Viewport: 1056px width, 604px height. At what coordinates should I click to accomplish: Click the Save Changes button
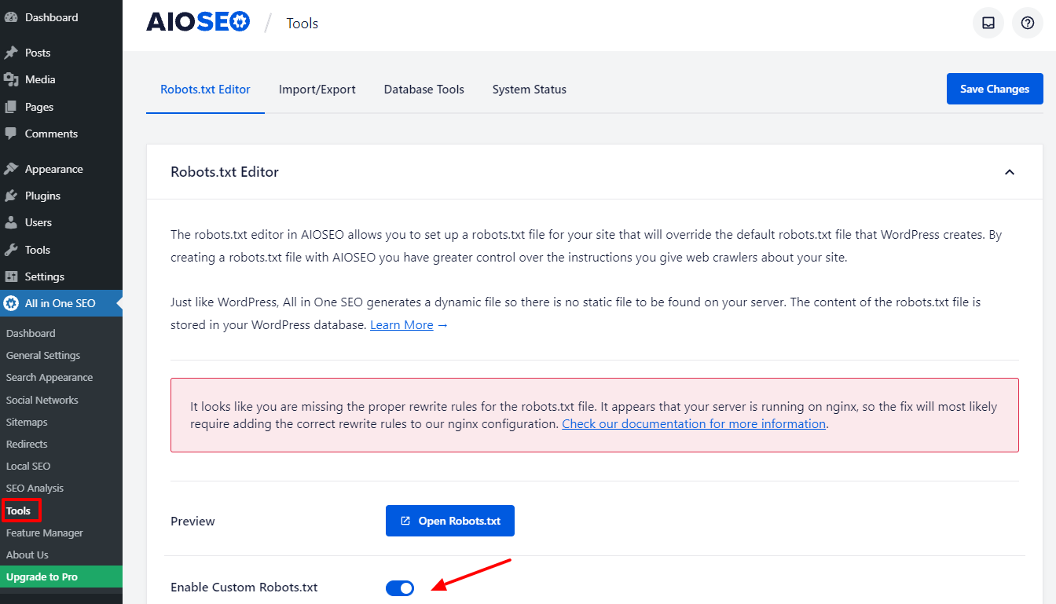[995, 89]
